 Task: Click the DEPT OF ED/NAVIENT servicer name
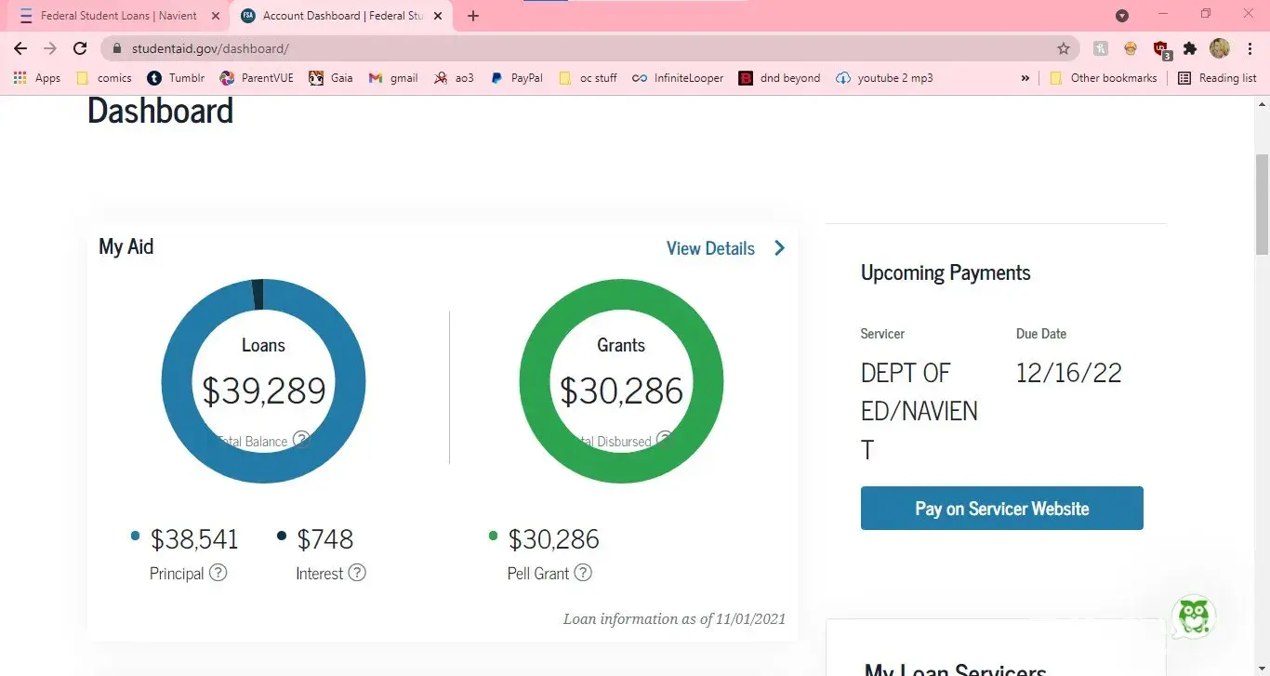click(919, 411)
